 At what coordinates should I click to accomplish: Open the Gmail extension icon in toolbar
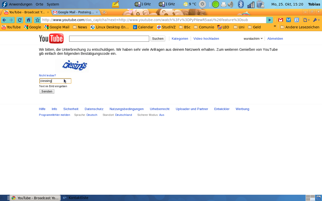pyautogui.click(x=280, y=20)
